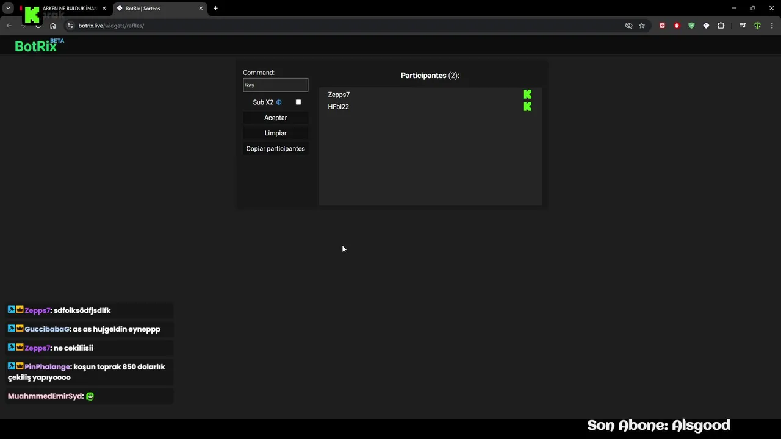Enable the Sub X2 checkbox

pyautogui.click(x=298, y=102)
